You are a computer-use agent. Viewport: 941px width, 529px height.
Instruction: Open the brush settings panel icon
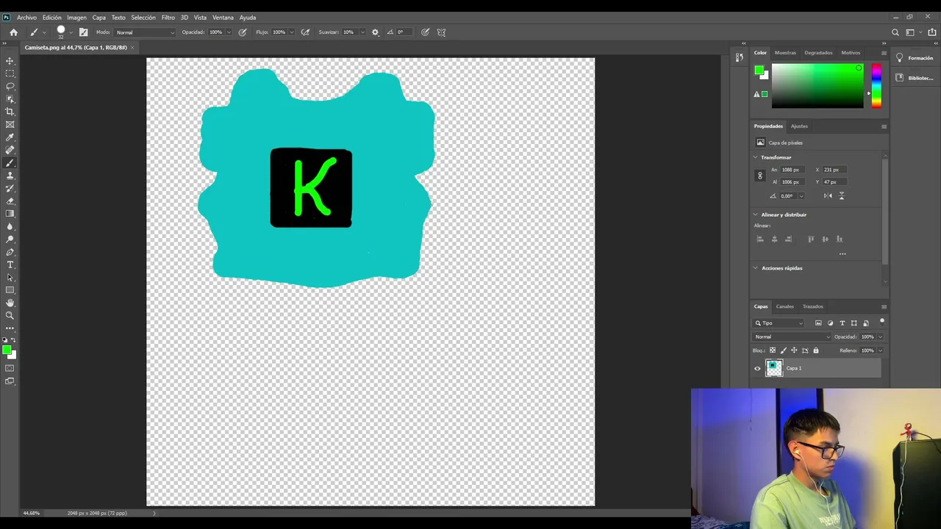pos(83,32)
